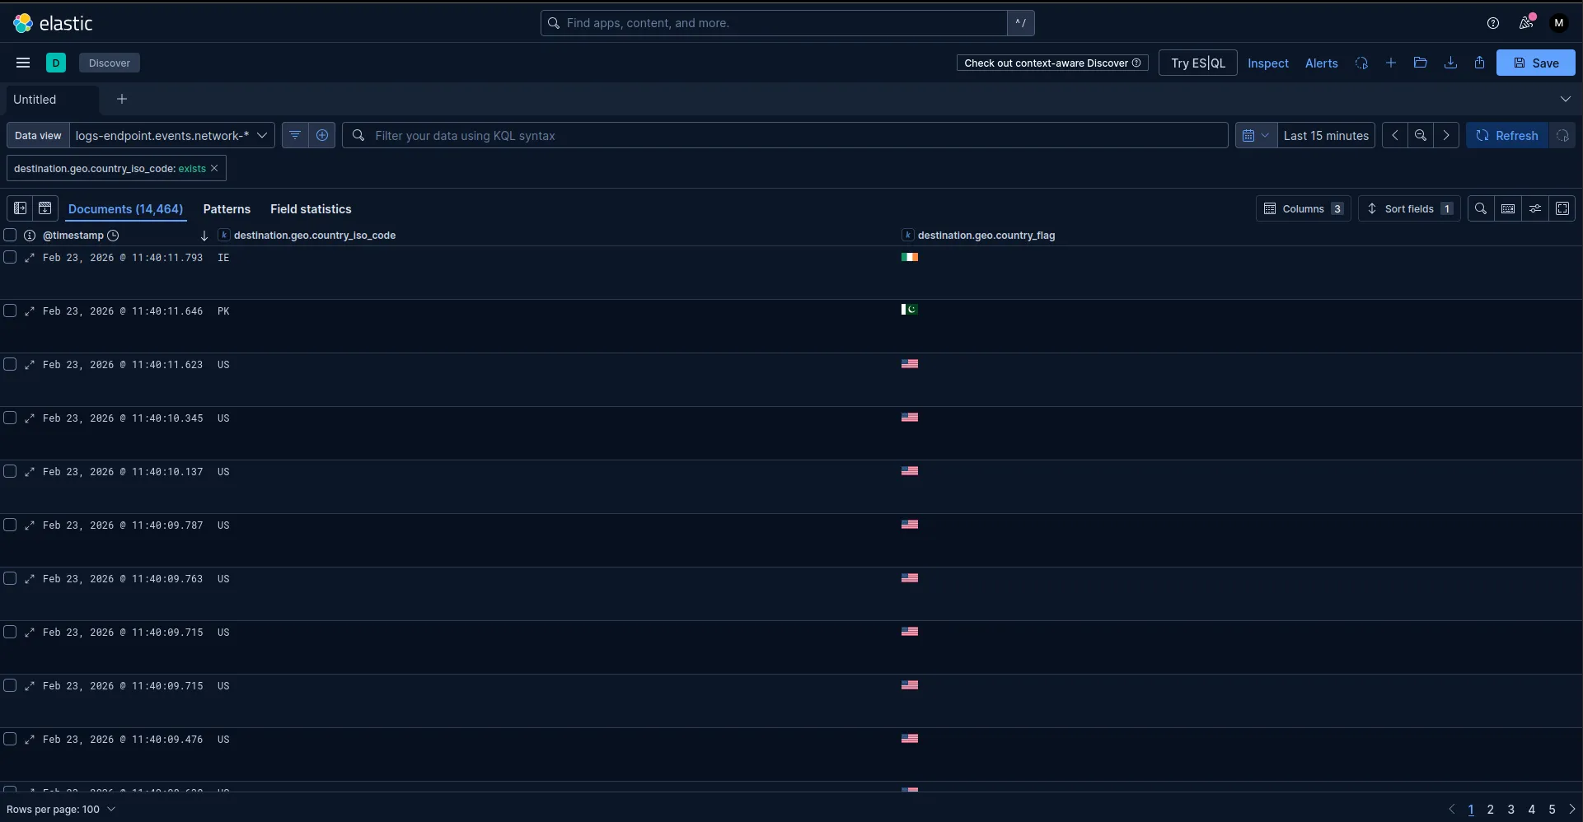Click the new session plus icon in toolbar
Image resolution: width=1583 pixels, height=822 pixels.
(x=1391, y=63)
